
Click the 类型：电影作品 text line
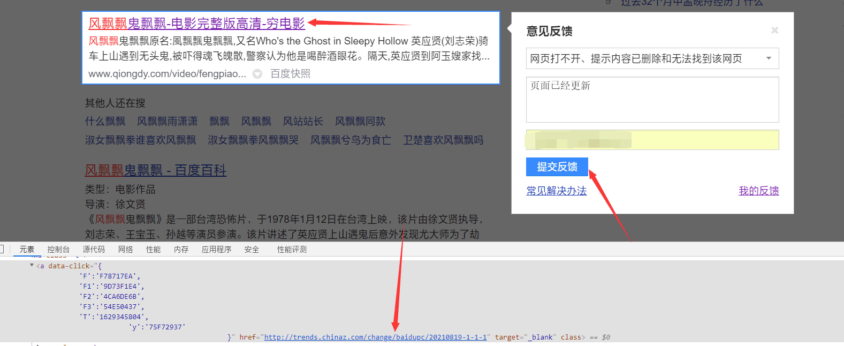[120, 190]
